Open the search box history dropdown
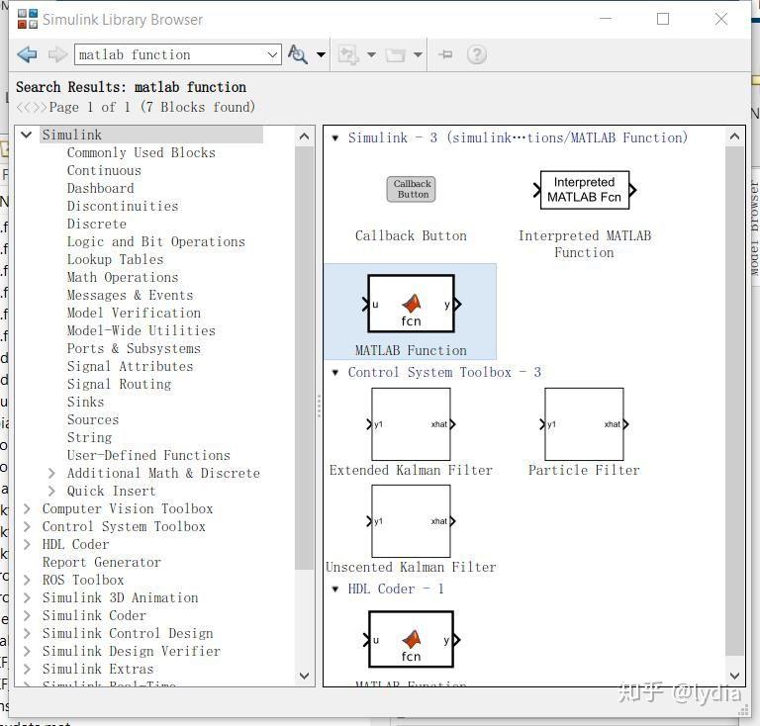Viewport: 760px width, 726px height. (x=272, y=54)
